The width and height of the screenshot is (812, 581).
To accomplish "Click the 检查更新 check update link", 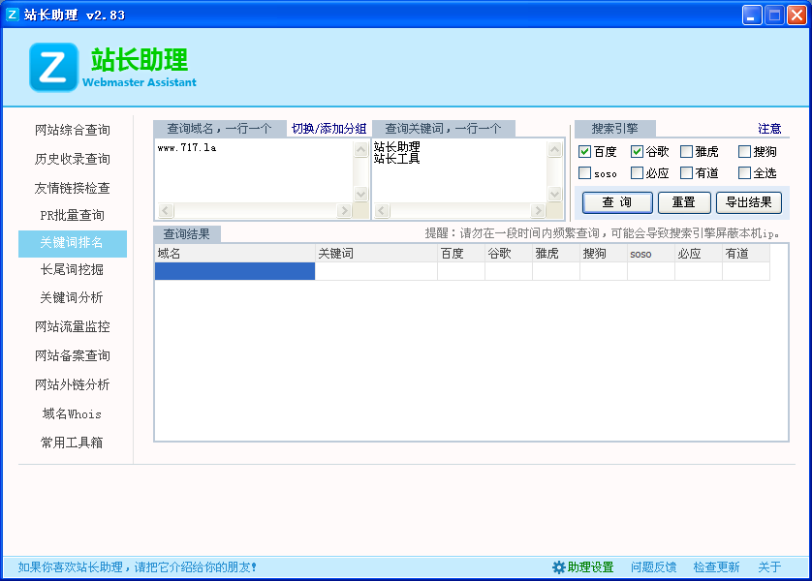I will pyautogui.click(x=717, y=567).
